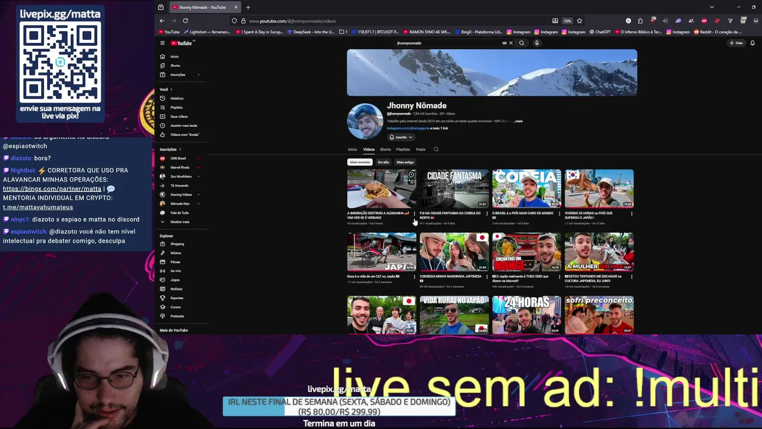The height and width of the screenshot is (429, 762).
Task: Open Cursos in Explorar
Action: click(x=176, y=307)
